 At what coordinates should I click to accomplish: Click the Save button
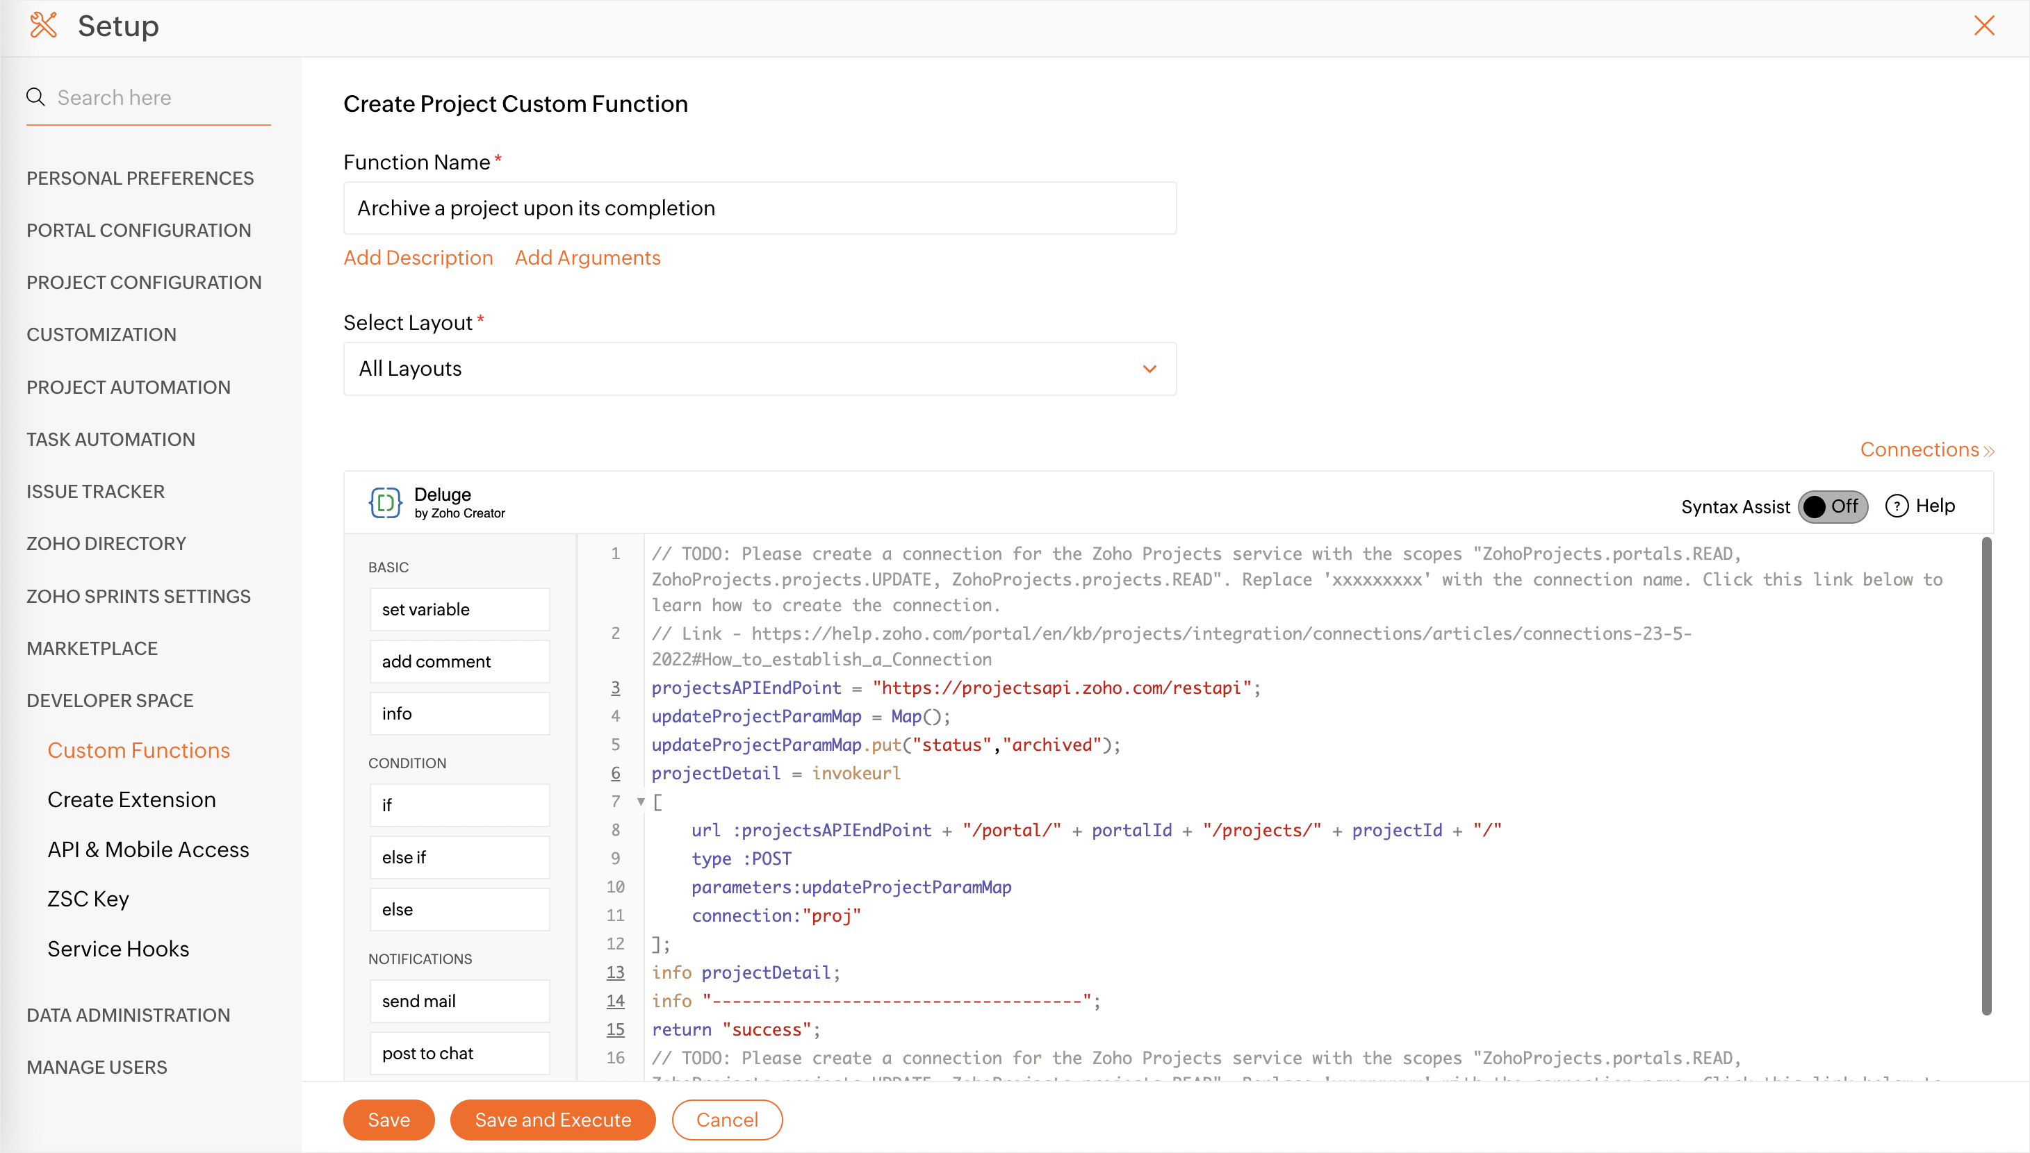[389, 1120]
